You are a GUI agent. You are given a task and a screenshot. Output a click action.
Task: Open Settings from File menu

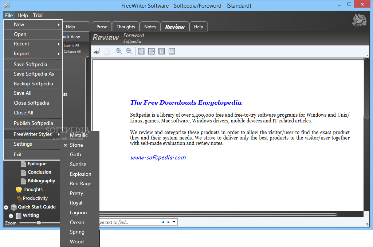pos(33,144)
